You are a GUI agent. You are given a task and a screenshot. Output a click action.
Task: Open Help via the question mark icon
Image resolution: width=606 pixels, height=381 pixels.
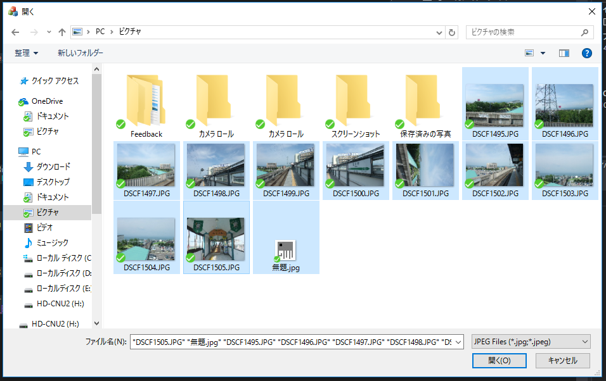point(586,53)
